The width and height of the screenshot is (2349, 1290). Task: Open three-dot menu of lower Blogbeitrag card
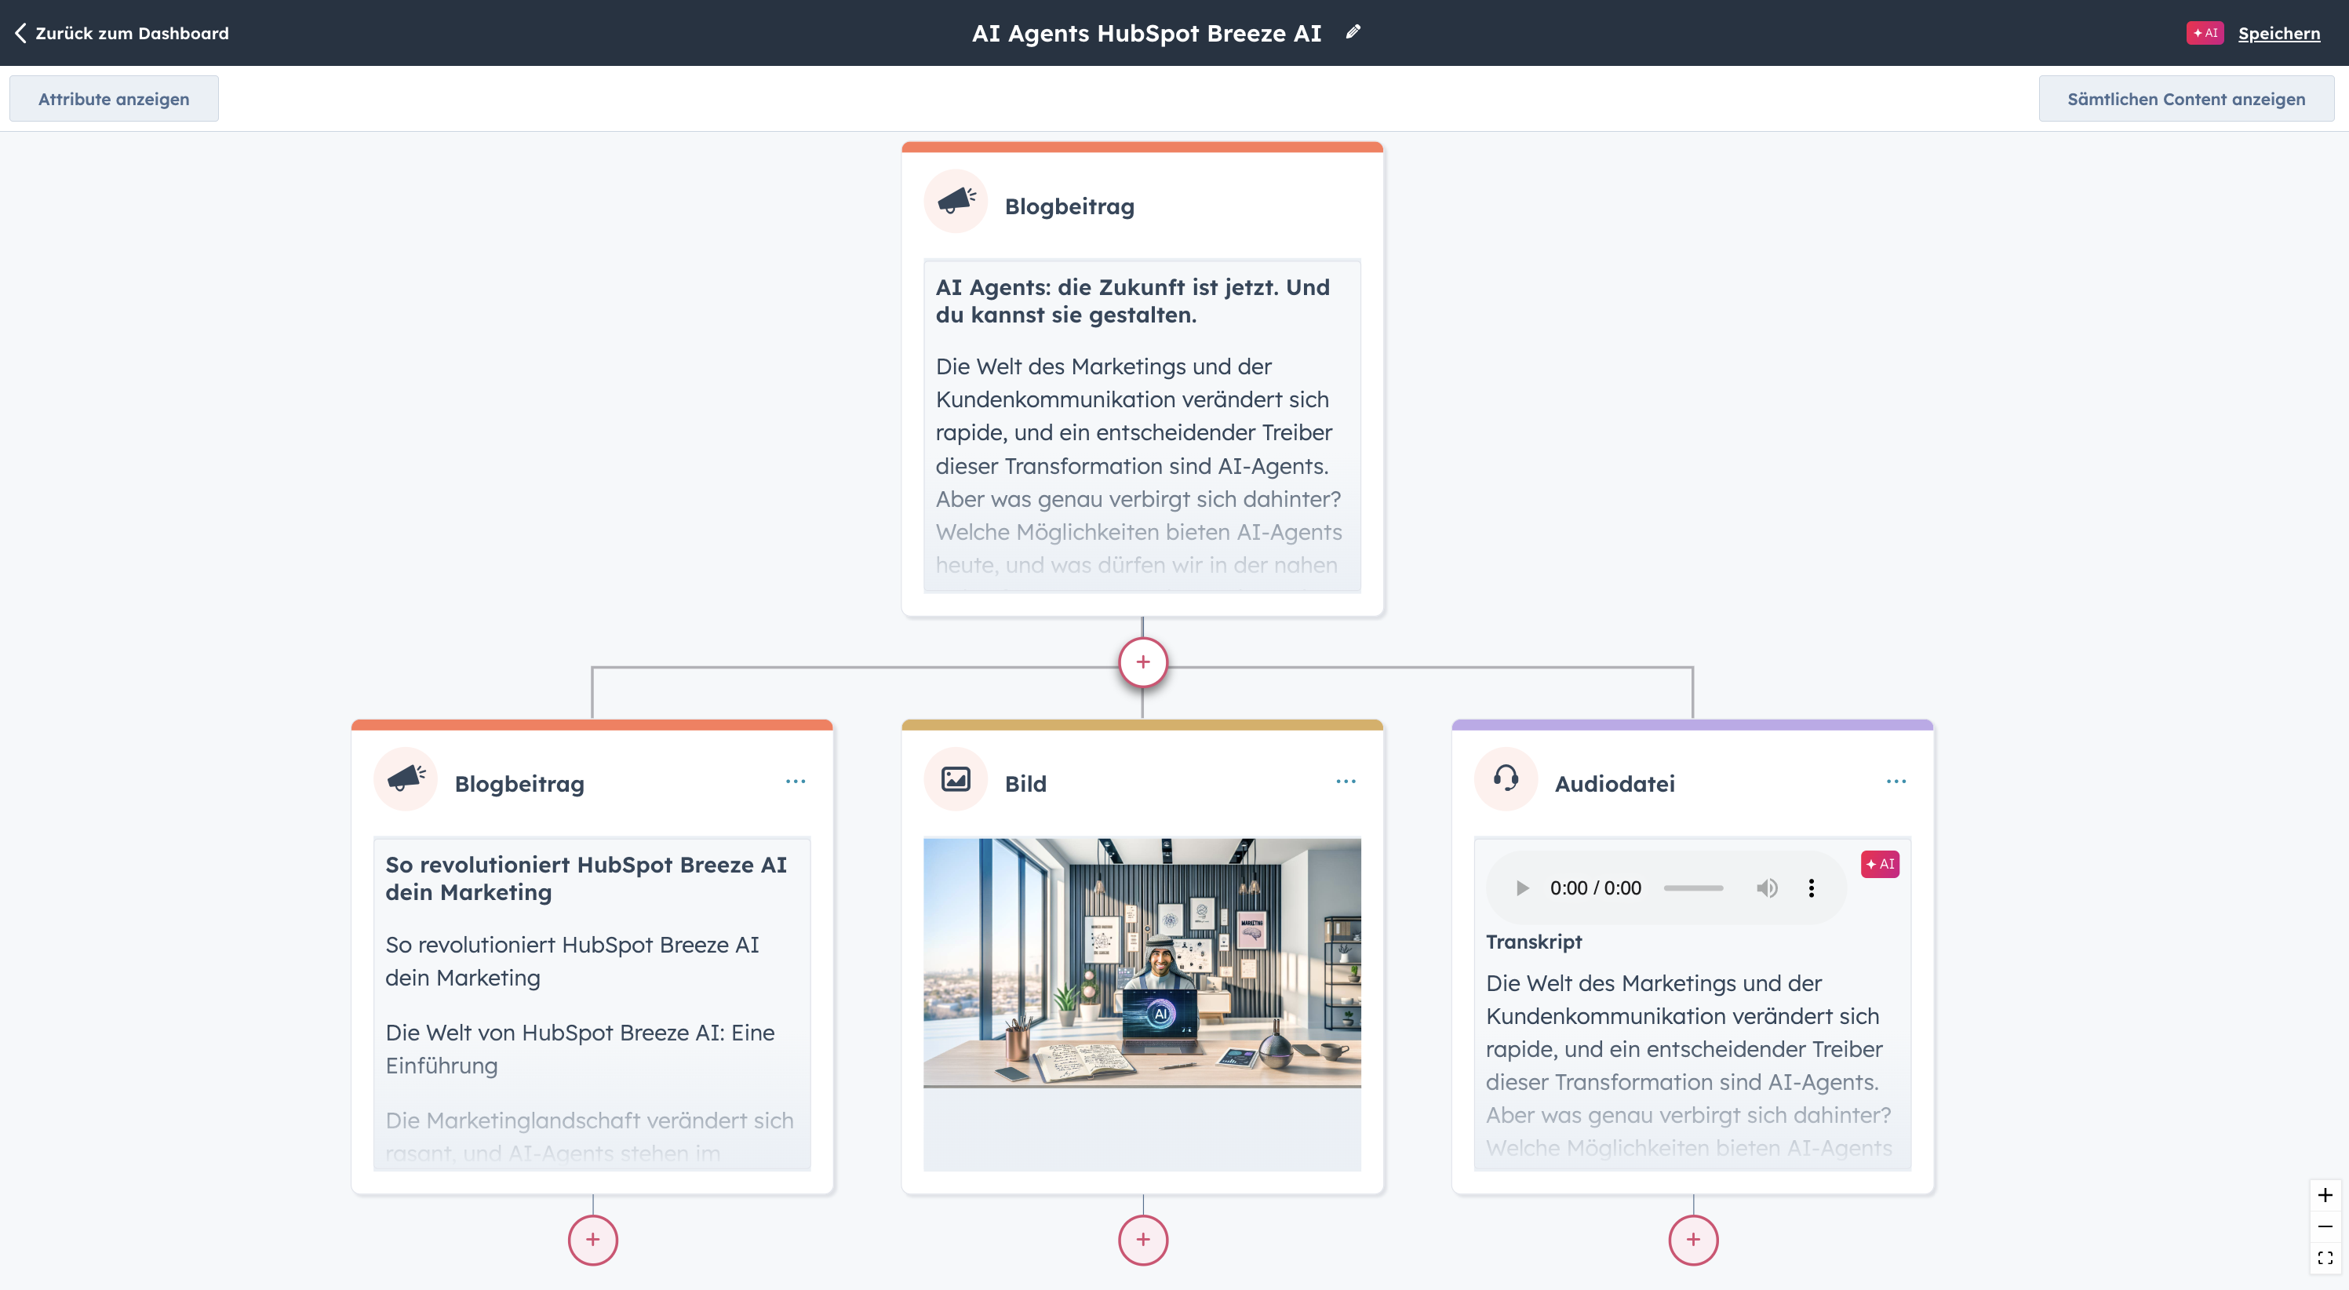point(795,782)
